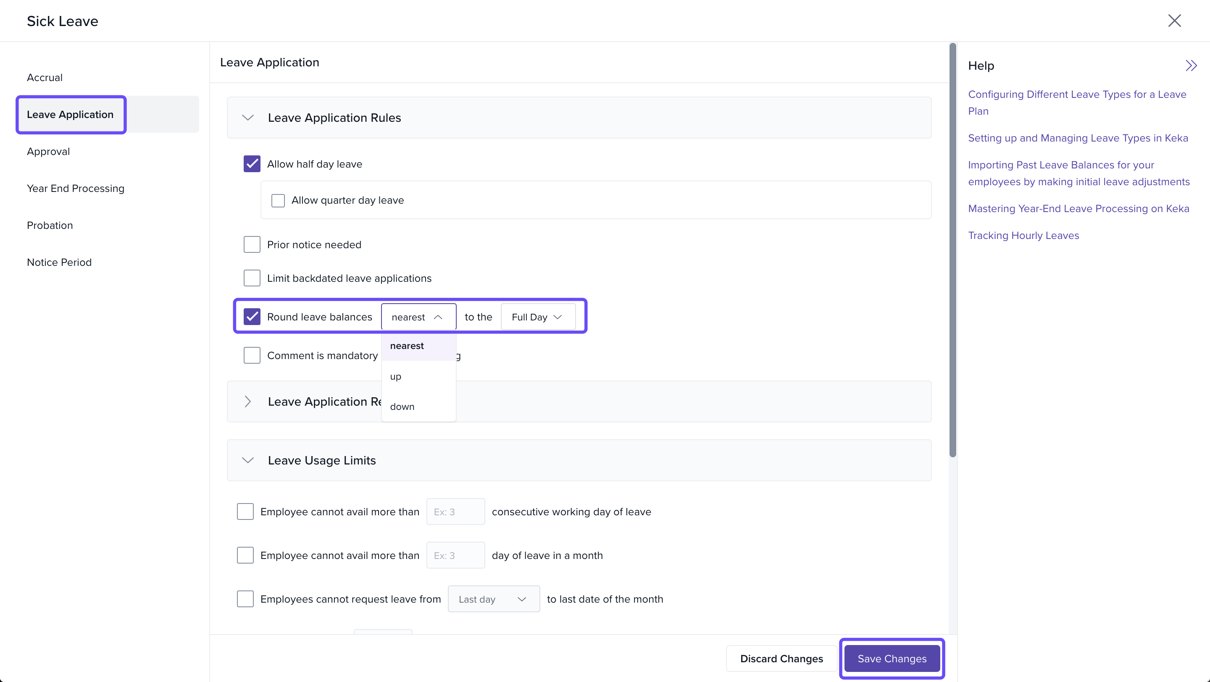Open the Year End Processing section
The height and width of the screenshot is (682, 1210).
pos(76,188)
